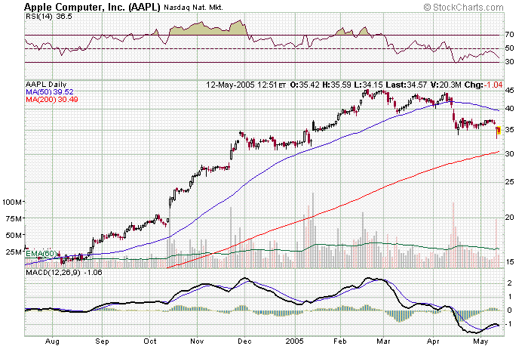Image resolution: width=528 pixels, height=349 pixels.
Task: Click the 12-May-2005 12:51 ET date stamp
Action: point(246,85)
